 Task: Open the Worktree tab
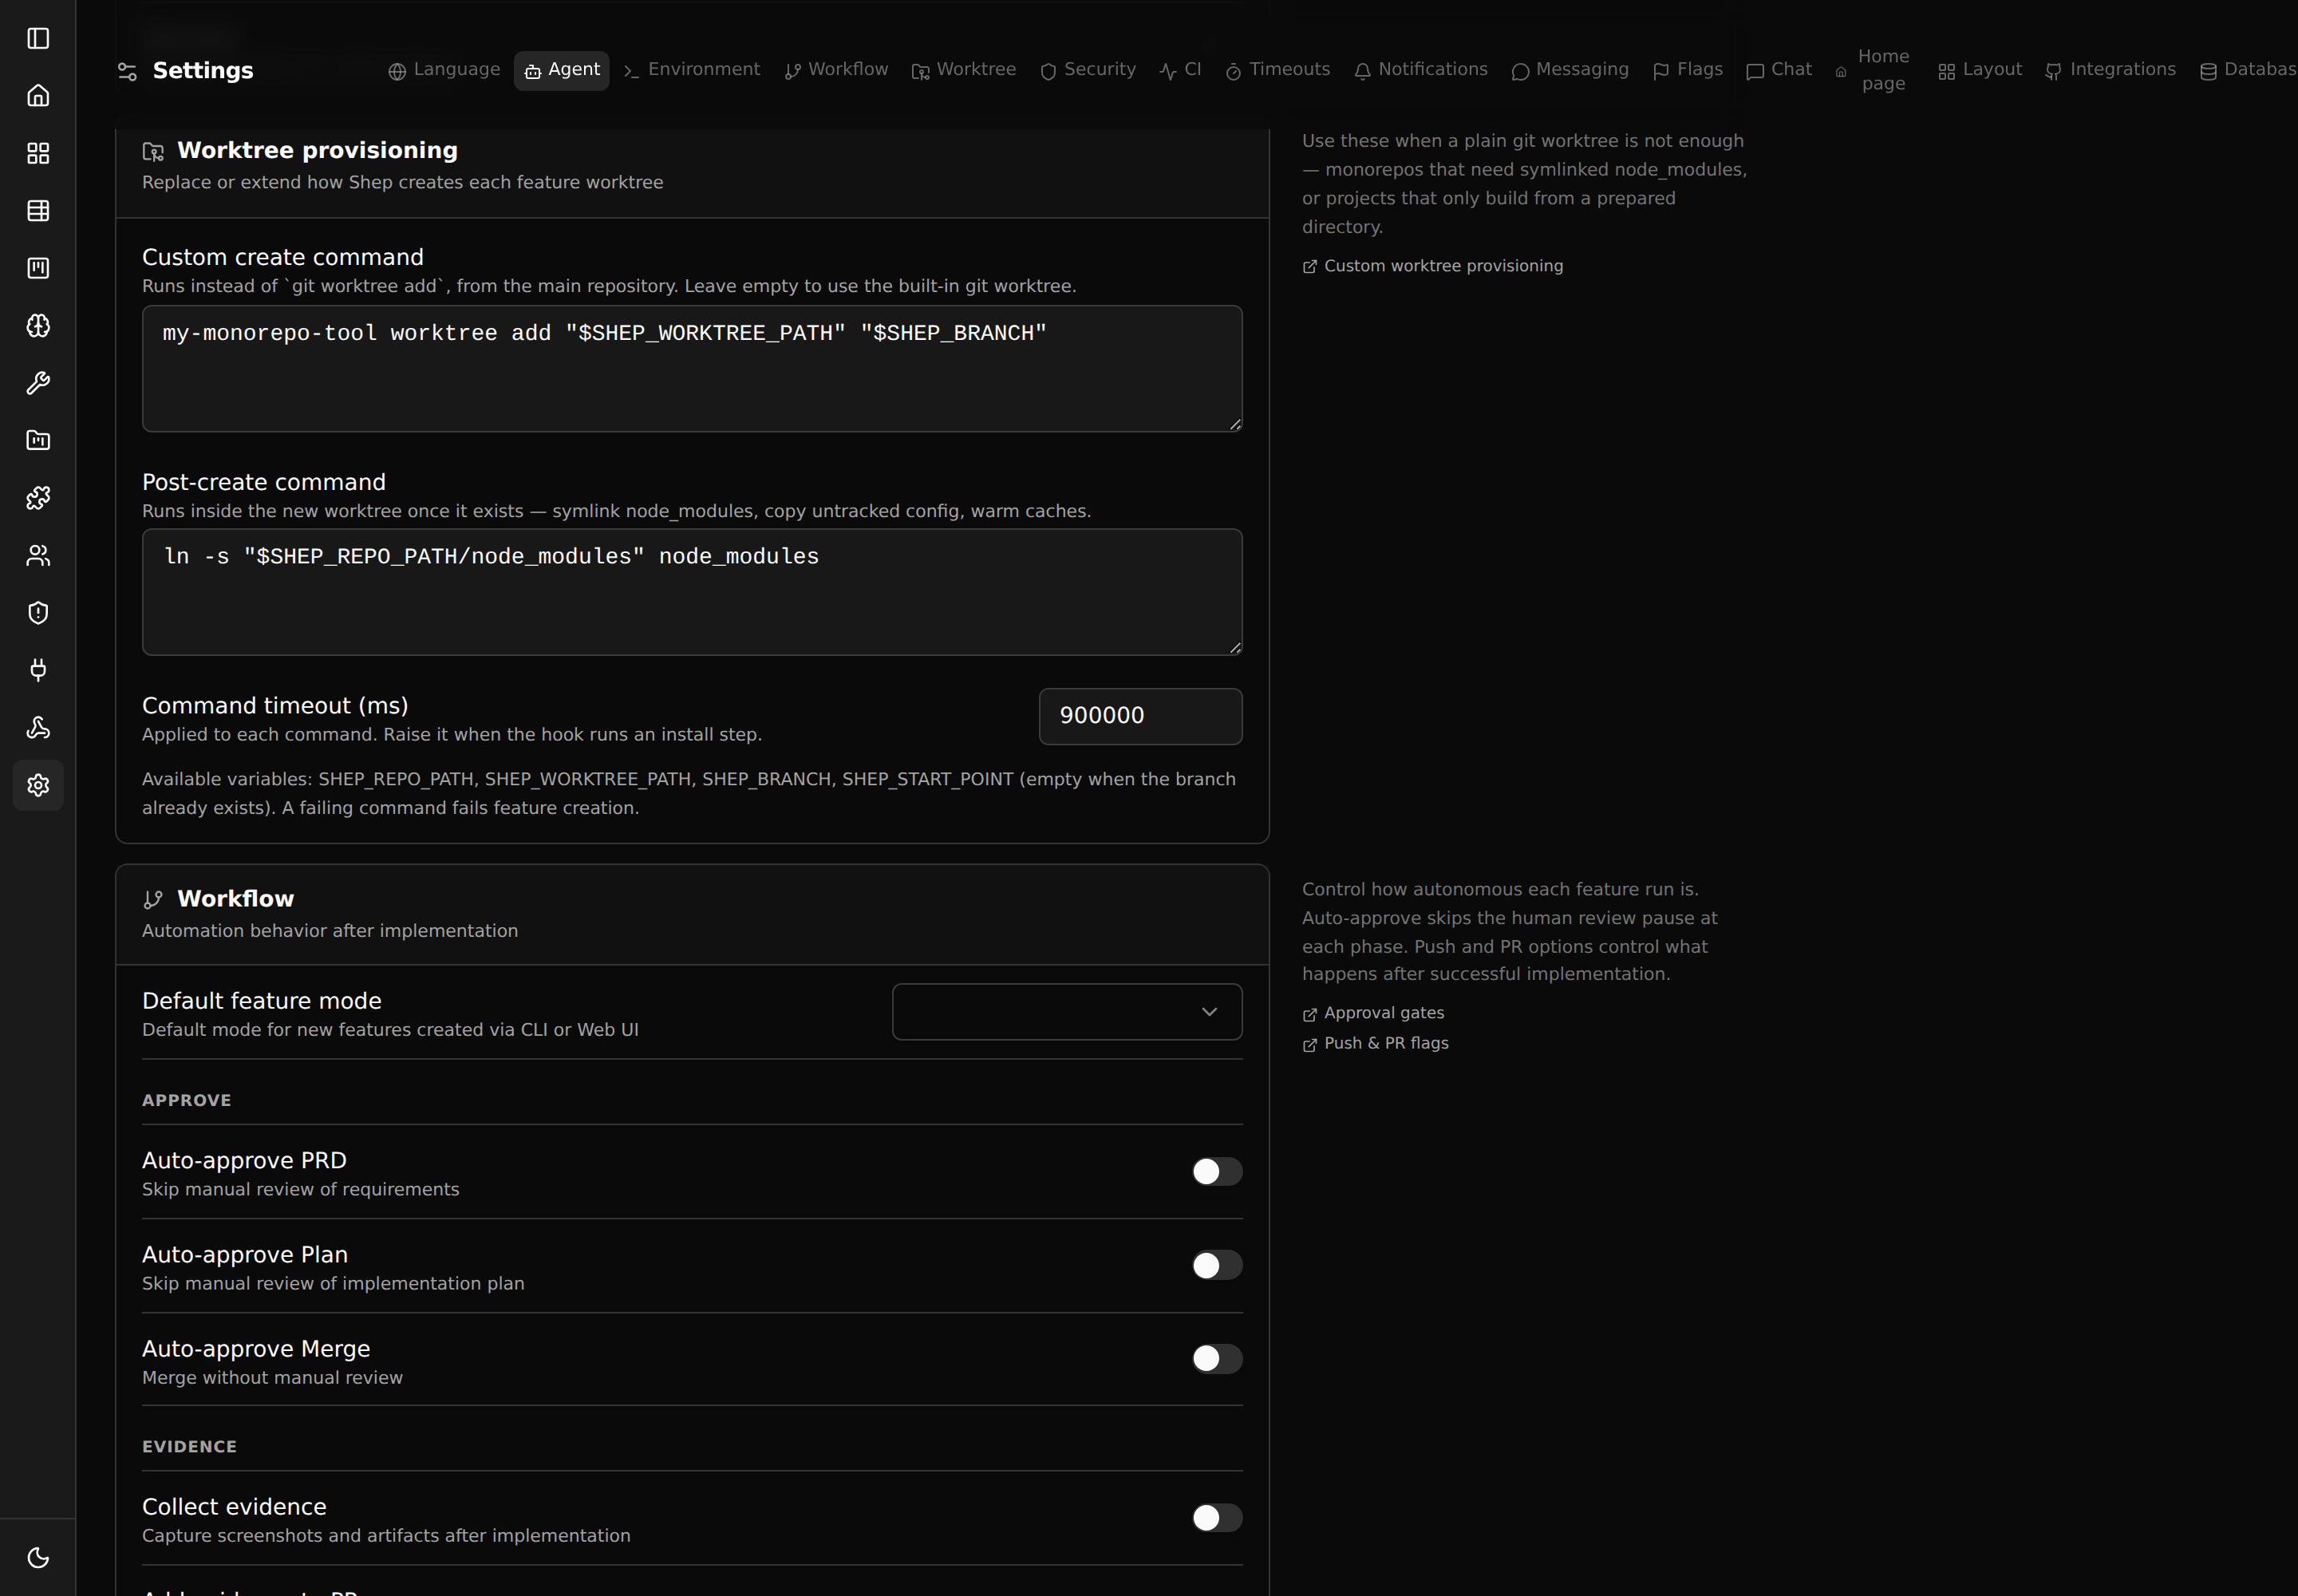964,70
